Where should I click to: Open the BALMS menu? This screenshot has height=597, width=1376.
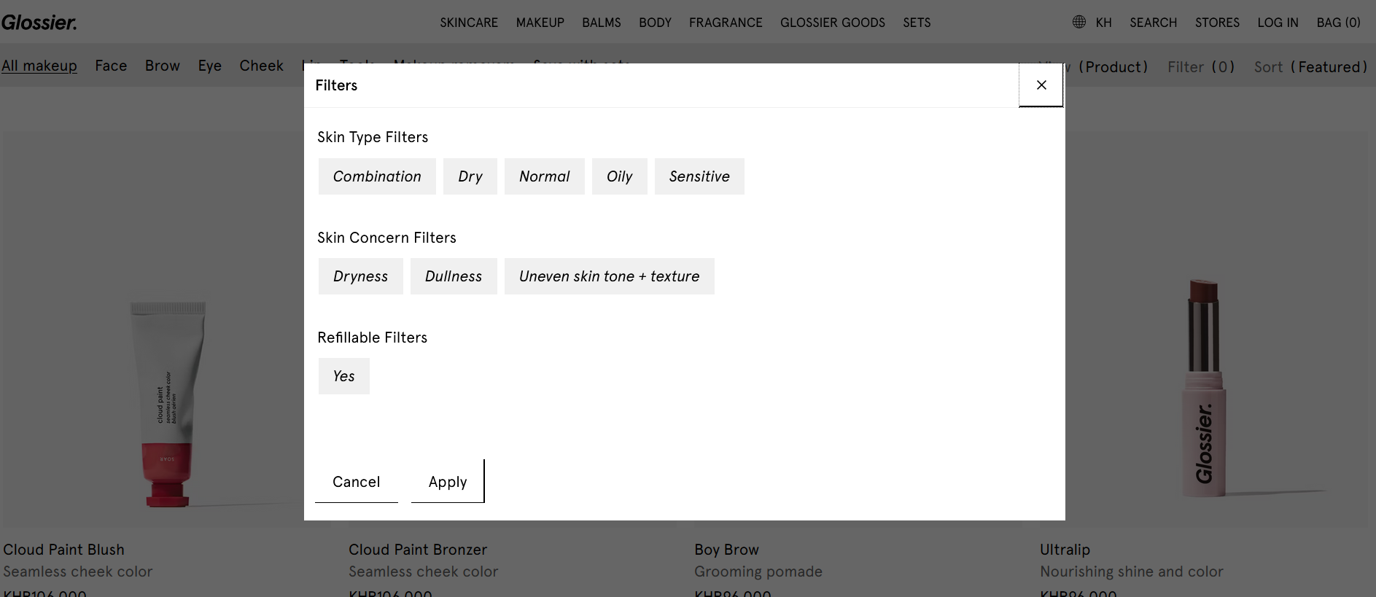pos(602,23)
